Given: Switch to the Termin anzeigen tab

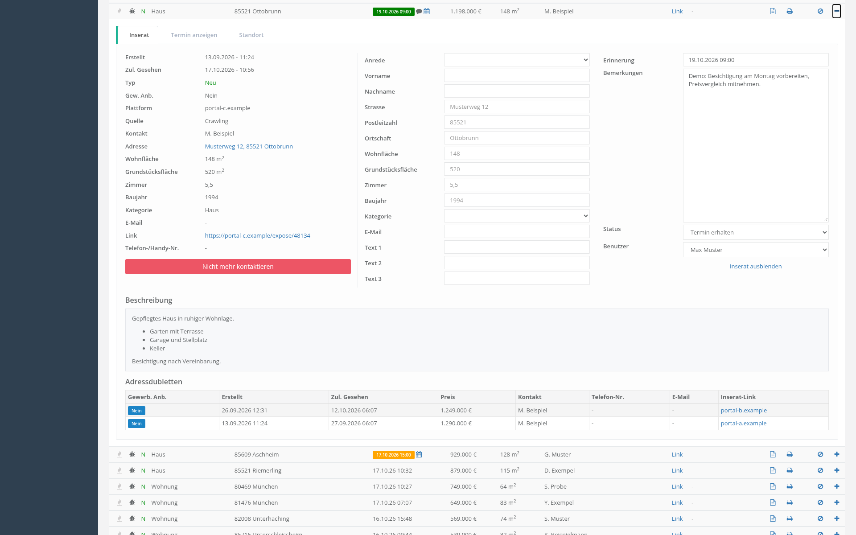Looking at the screenshot, I should (x=194, y=35).
